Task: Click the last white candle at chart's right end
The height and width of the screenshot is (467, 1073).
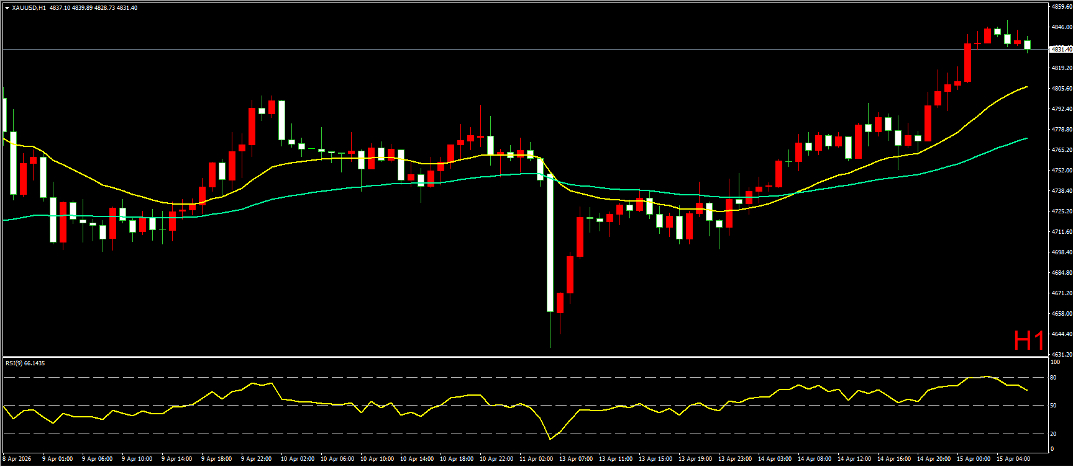Action: pos(1027,45)
